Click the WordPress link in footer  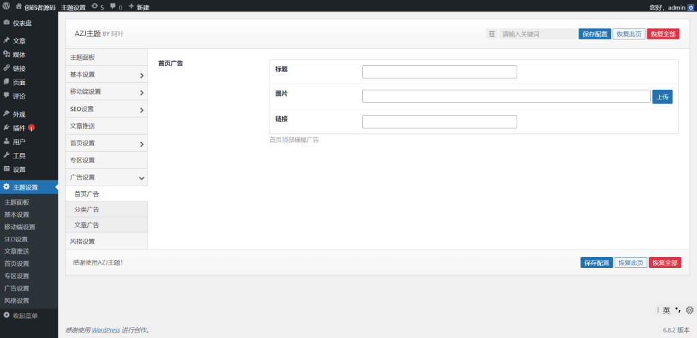[x=106, y=331]
